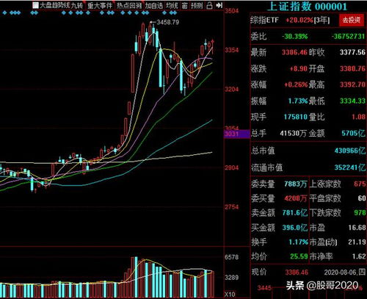
Task: Click the 委卖量 value 7883万
Action: pos(296,184)
